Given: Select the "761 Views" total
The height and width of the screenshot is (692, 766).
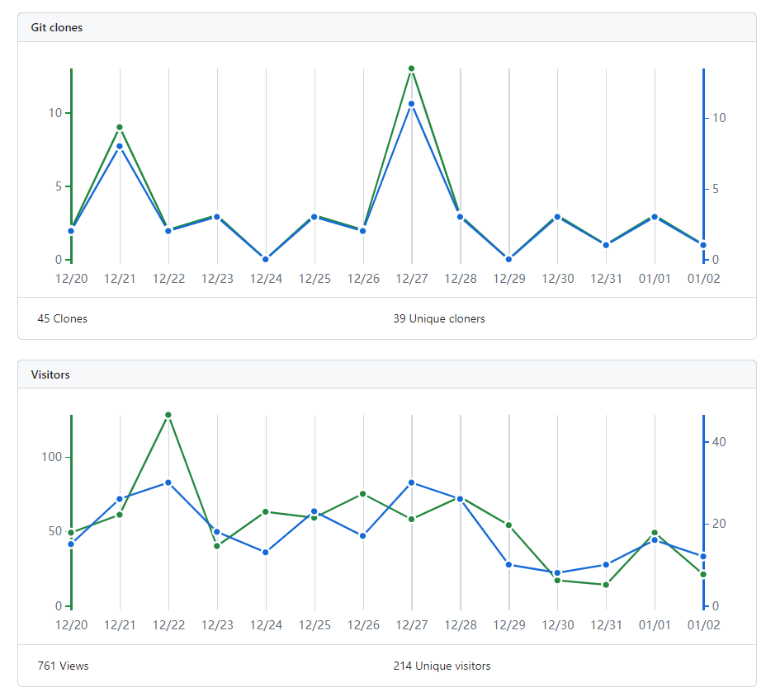Looking at the screenshot, I should pos(64,666).
